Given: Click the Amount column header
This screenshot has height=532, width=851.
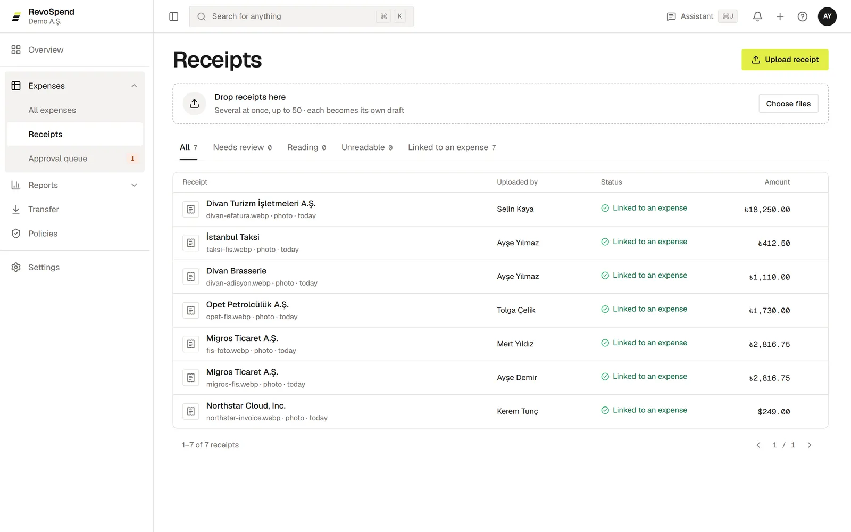Looking at the screenshot, I should click(777, 182).
